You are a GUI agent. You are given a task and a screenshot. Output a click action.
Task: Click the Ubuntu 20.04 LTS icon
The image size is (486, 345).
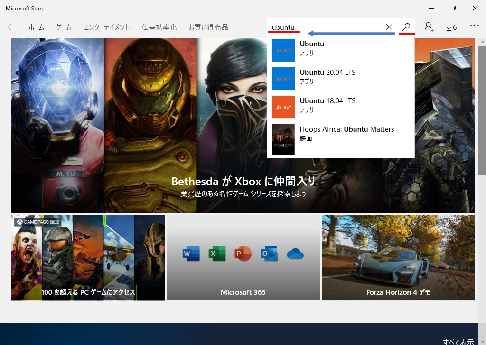click(283, 79)
